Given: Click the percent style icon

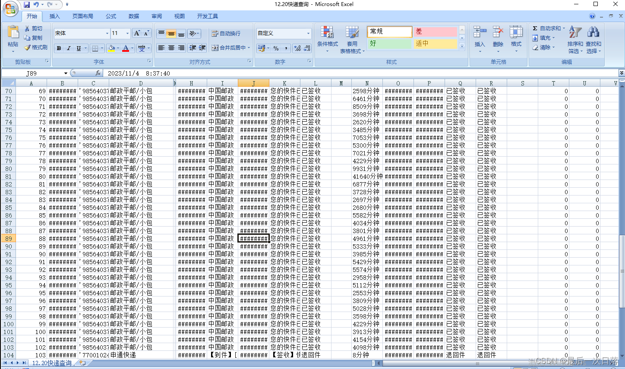Looking at the screenshot, I should [276, 48].
